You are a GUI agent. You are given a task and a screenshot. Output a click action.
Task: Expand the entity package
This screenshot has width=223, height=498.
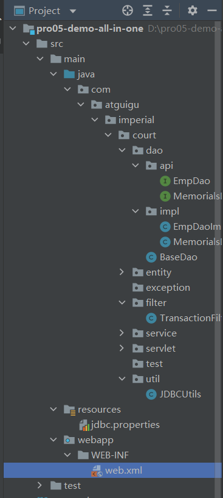[x=122, y=272]
